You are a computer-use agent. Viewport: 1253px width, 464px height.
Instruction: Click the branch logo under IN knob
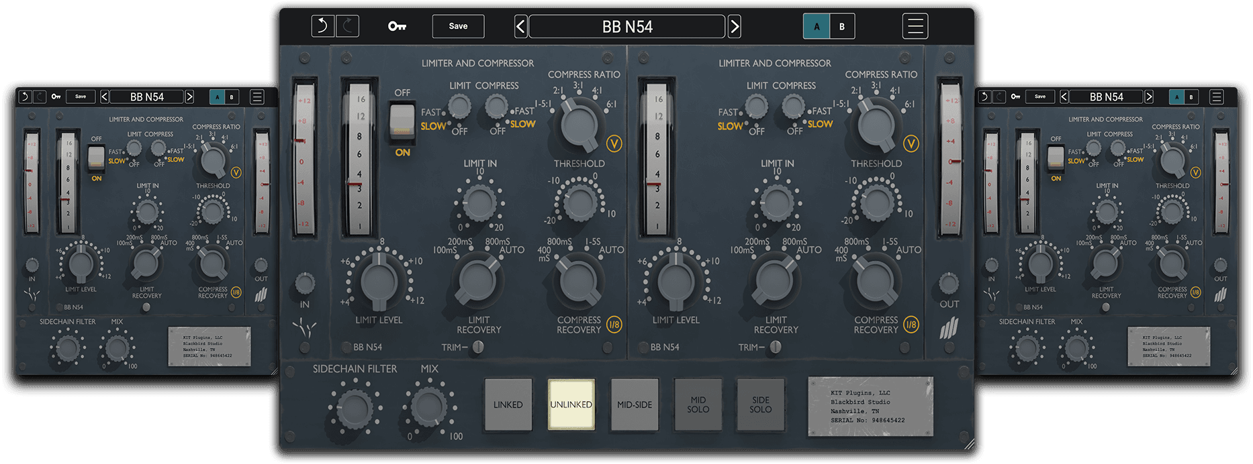305,328
